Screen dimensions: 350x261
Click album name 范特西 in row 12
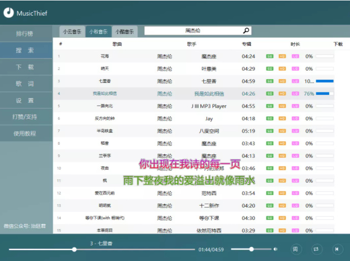[209, 193]
